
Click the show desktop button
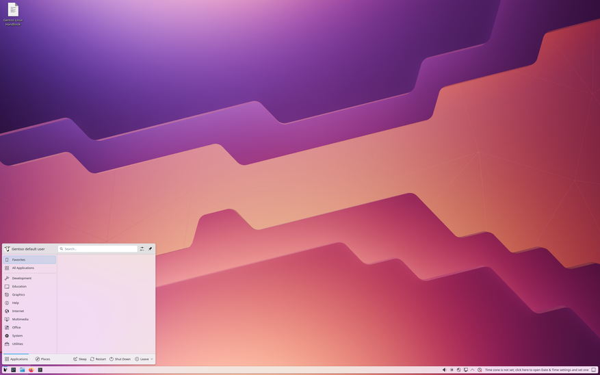pos(594,370)
